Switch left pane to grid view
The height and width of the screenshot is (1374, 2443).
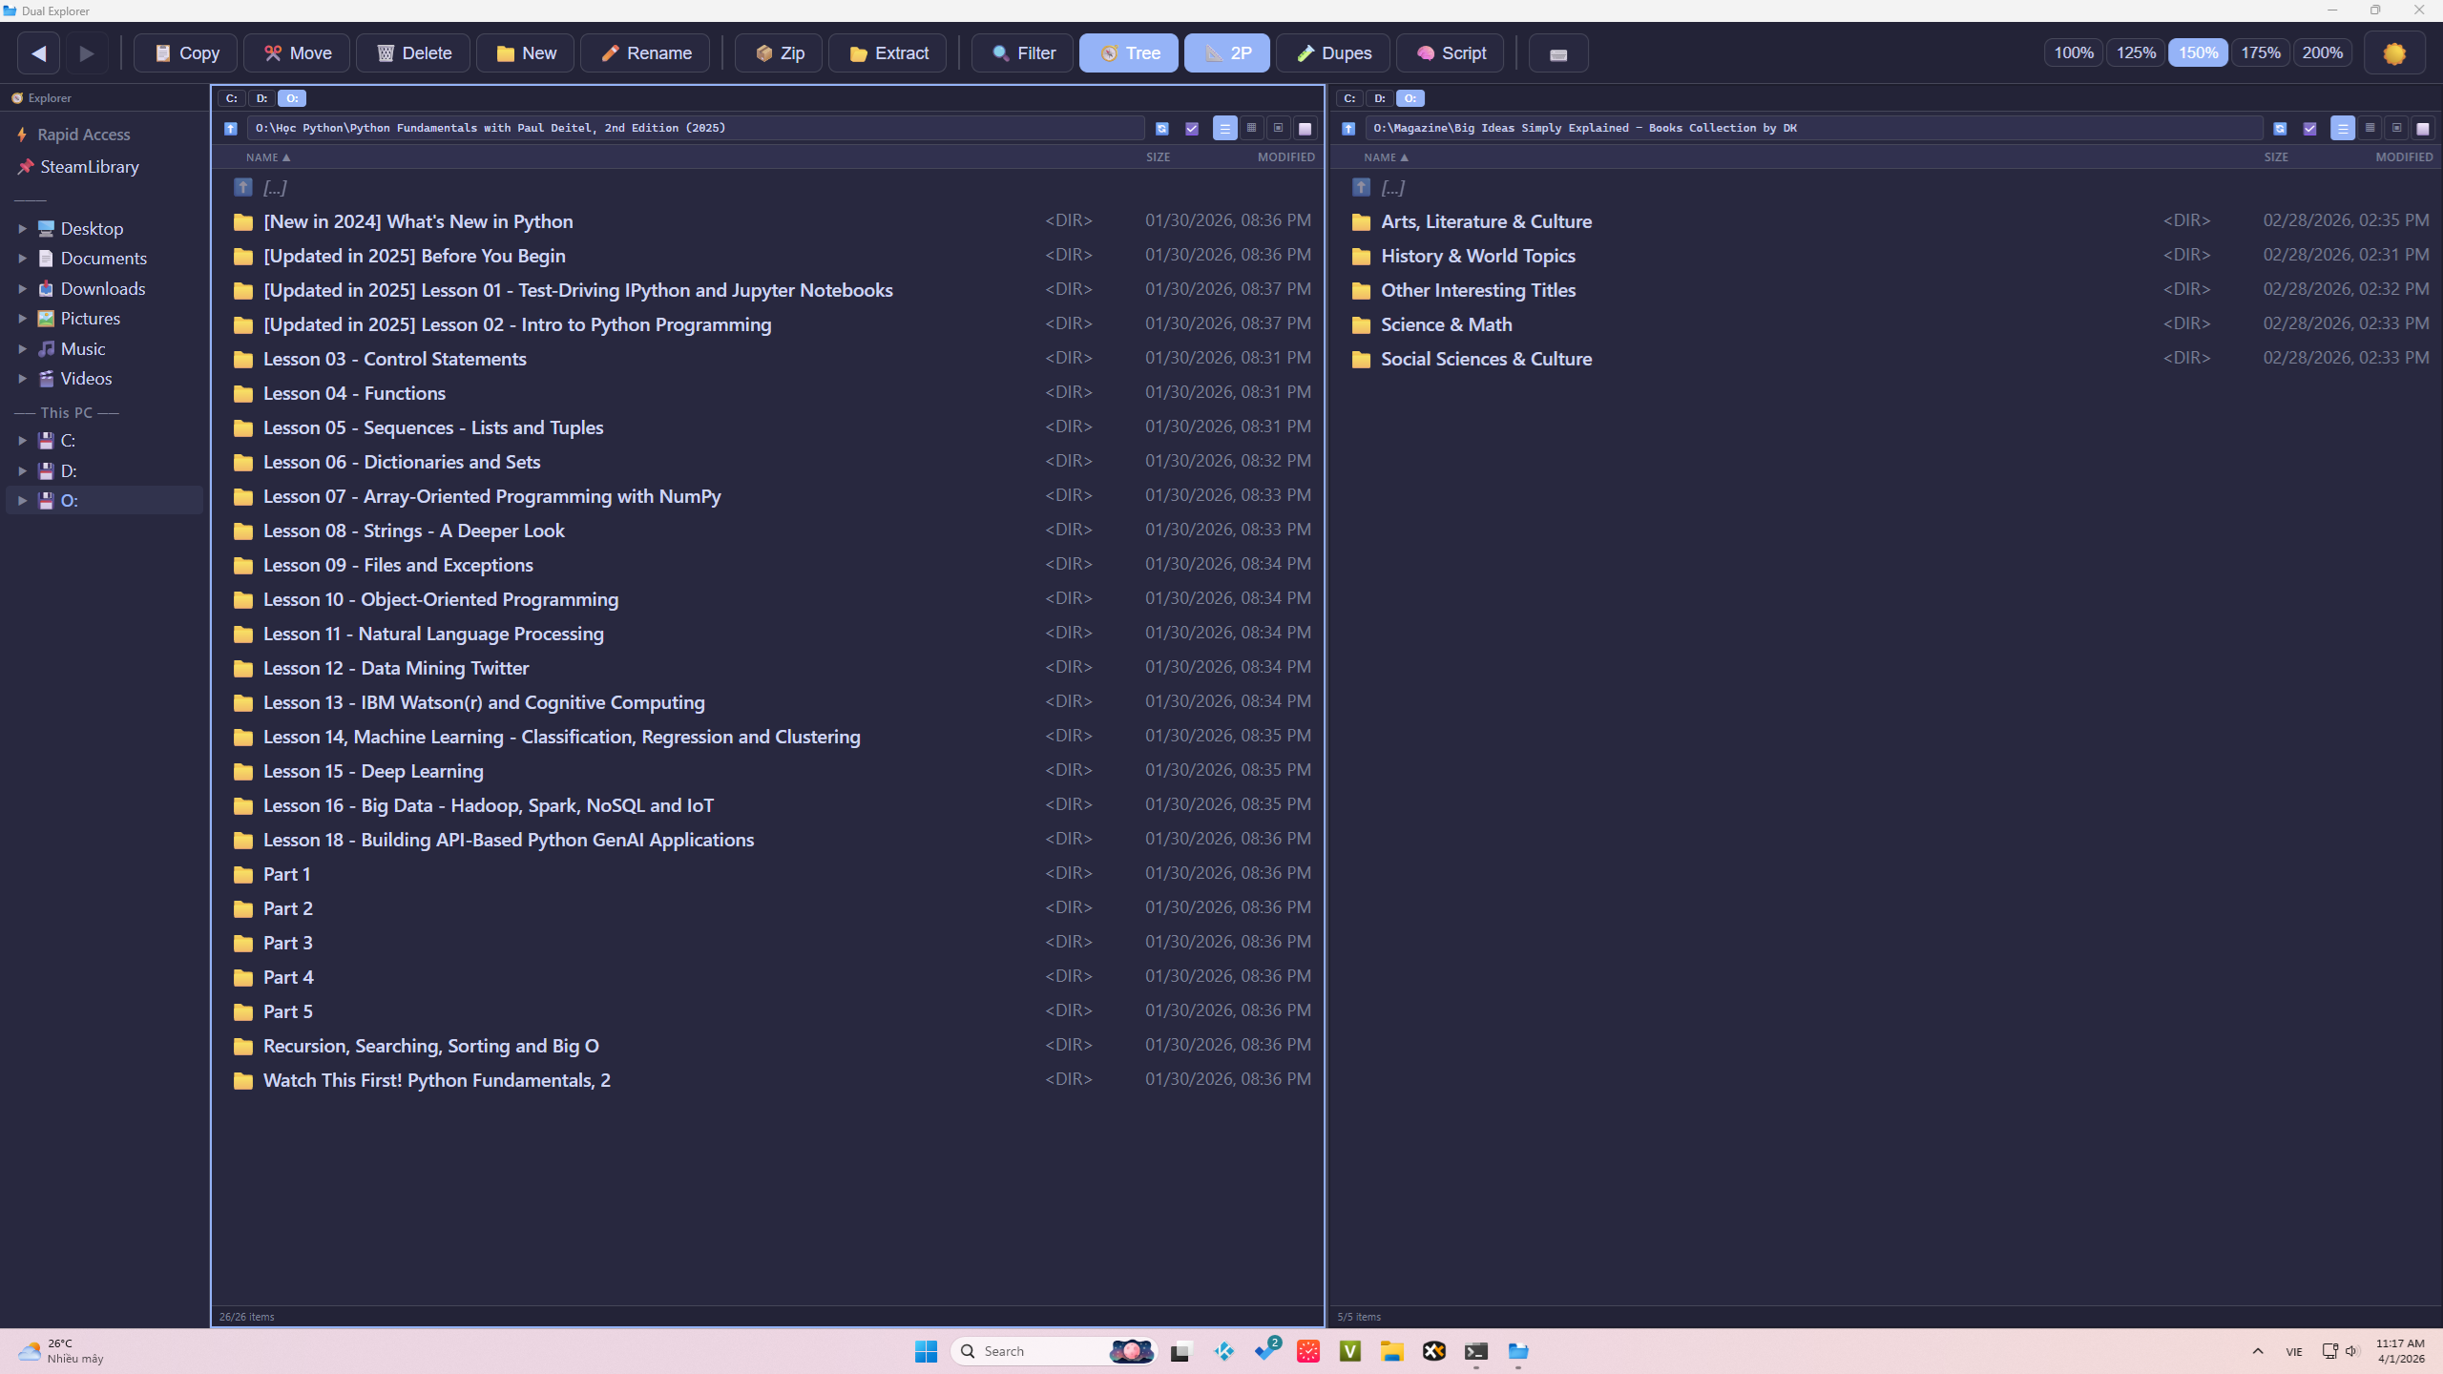click(1251, 128)
